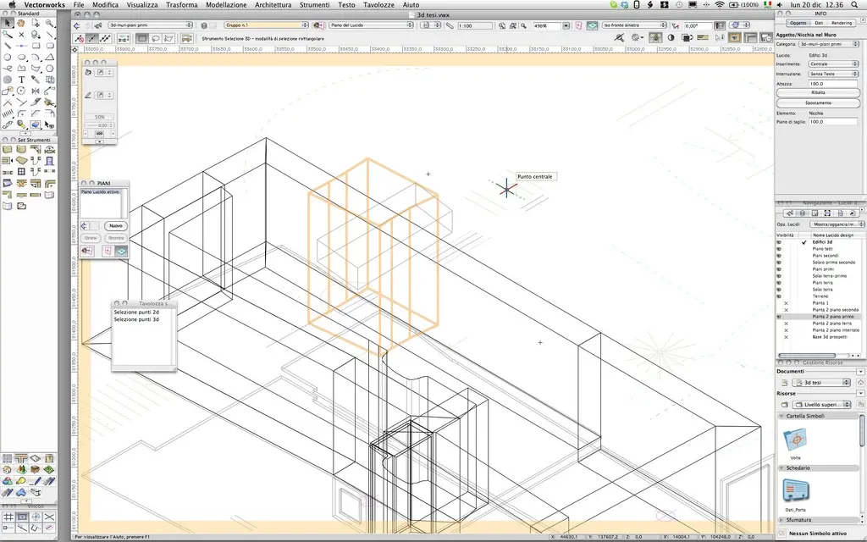
Task: Select the Fillet tool
Action: click(21, 113)
